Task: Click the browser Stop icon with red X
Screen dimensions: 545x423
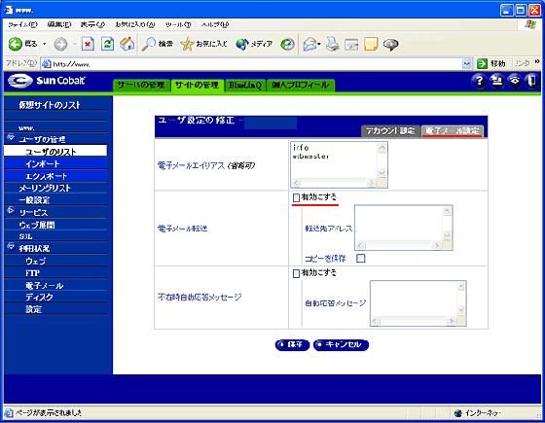Action: click(88, 44)
